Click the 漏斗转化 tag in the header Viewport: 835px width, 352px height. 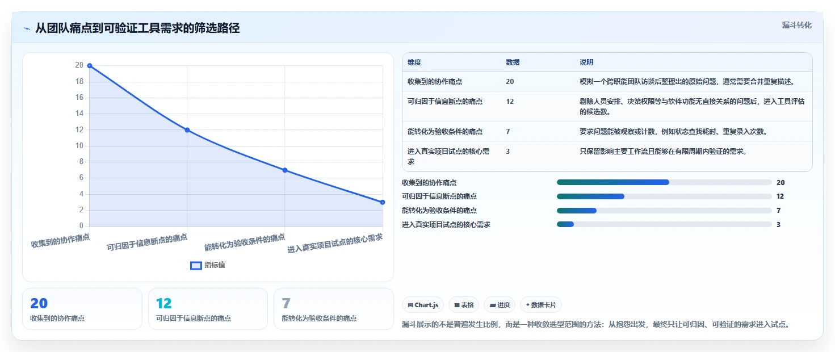(x=796, y=25)
